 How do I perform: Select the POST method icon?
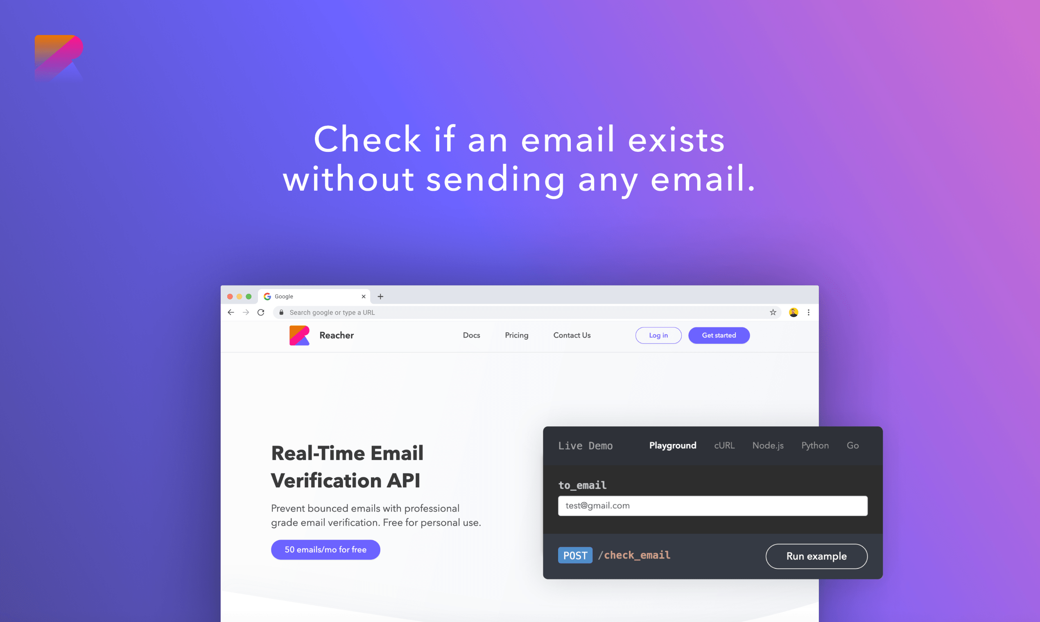(576, 555)
